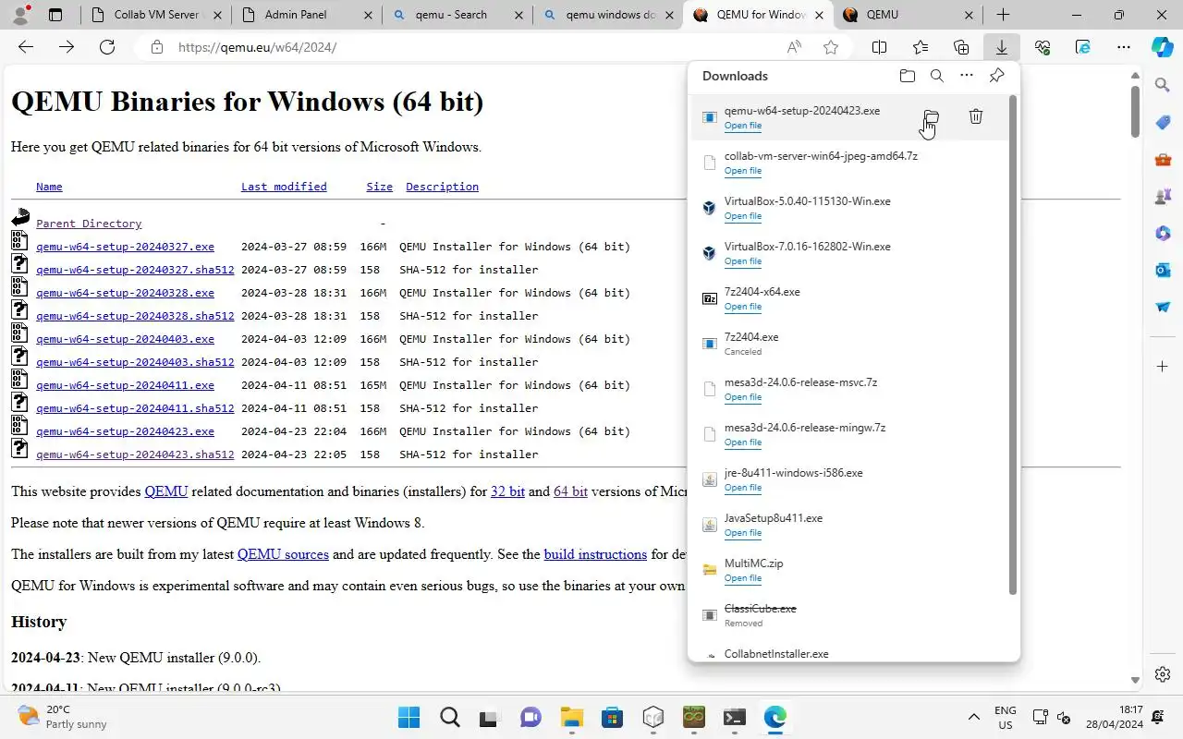Open the Collections icon
Screen dimensions: 1183x739
tap(961, 47)
